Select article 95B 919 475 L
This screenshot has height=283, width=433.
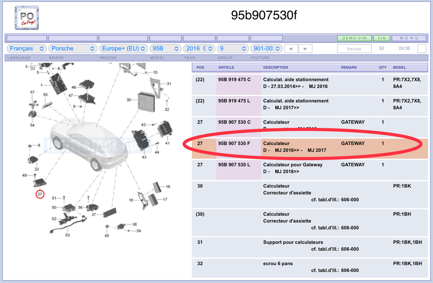click(x=234, y=101)
